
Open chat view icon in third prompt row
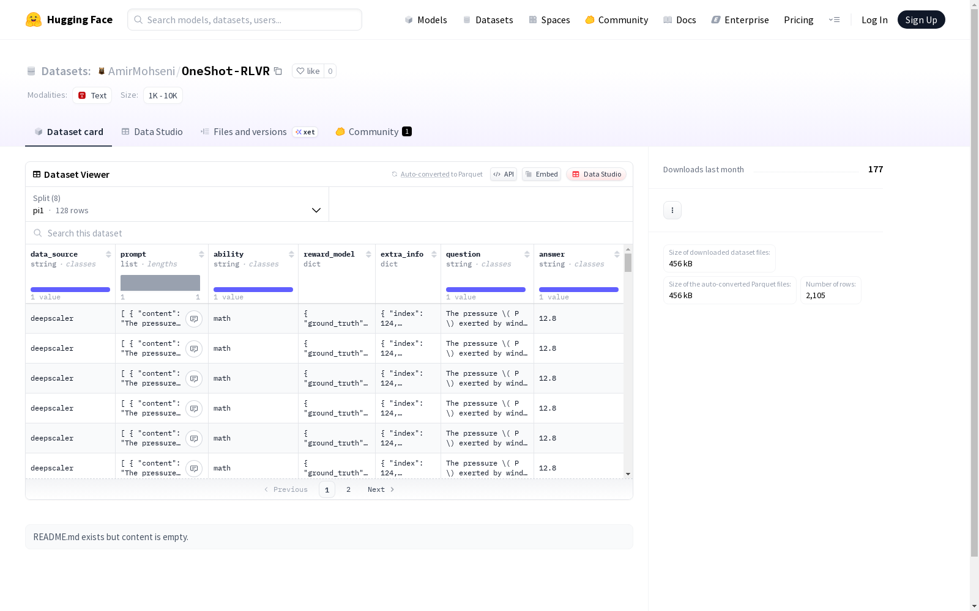(194, 379)
